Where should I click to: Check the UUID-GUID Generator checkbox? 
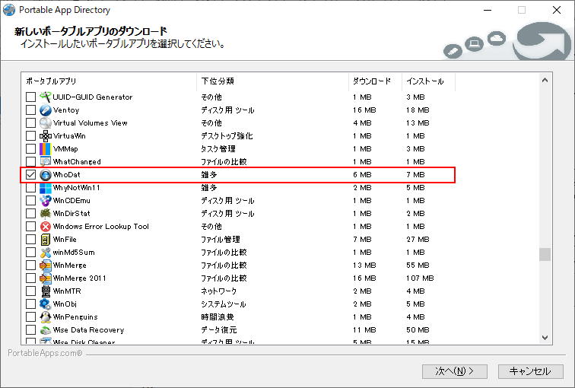tap(30, 97)
